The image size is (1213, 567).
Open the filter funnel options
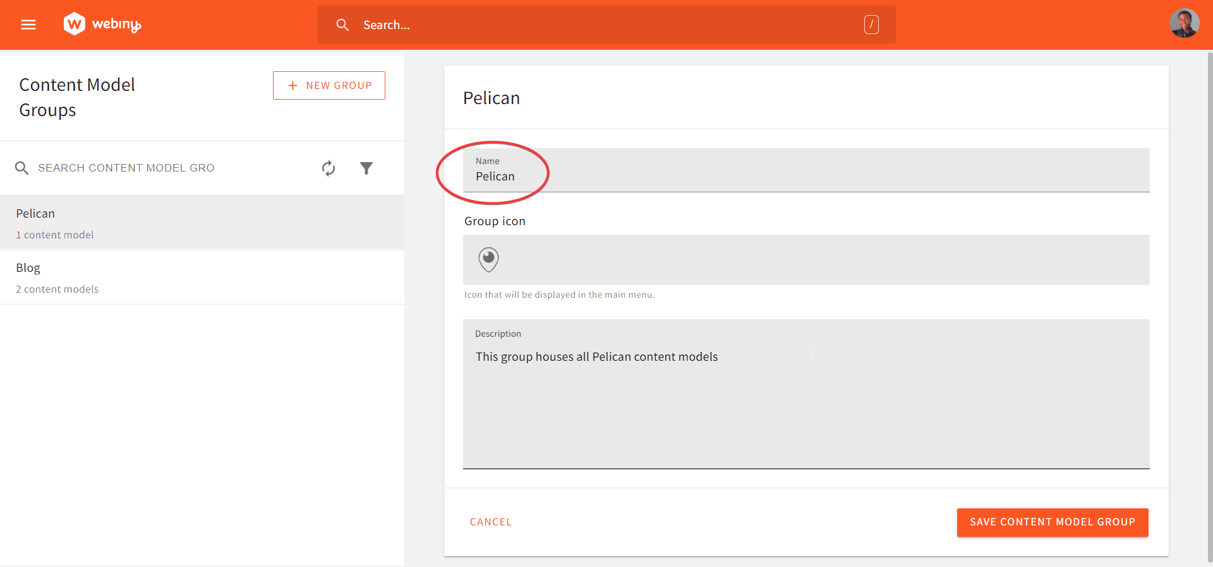[x=366, y=168]
